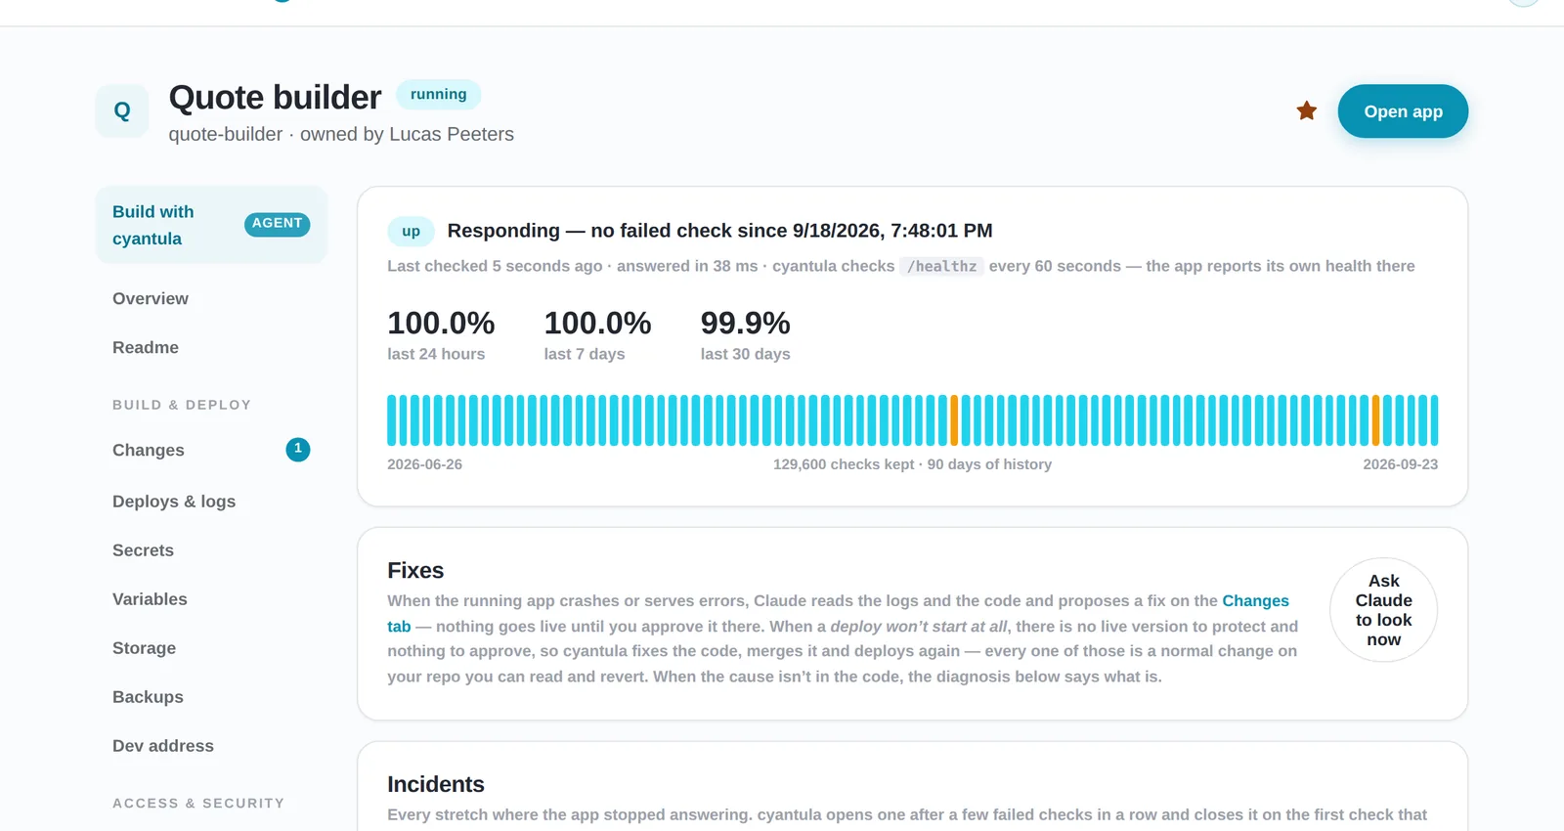Click the Changes badge showing 1
The width and height of the screenshot is (1564, 831).
tap(298, 450)
